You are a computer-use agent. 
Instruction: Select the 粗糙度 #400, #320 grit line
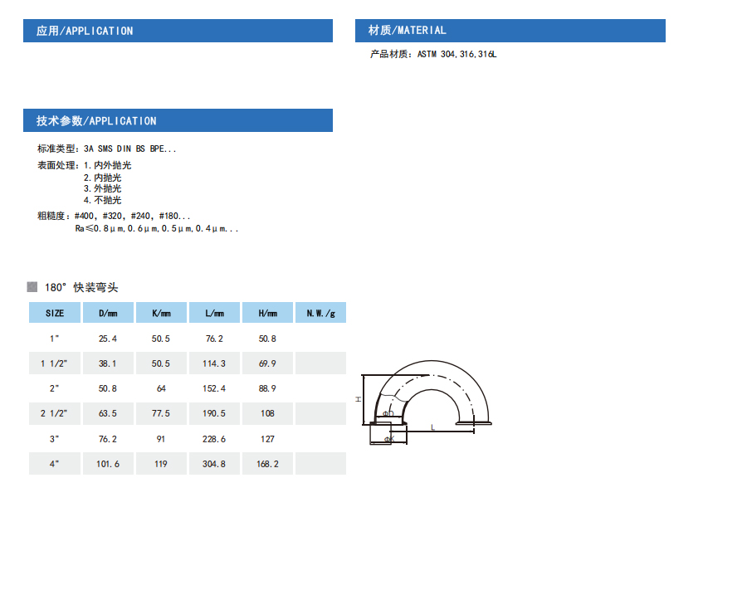[114, 216]
